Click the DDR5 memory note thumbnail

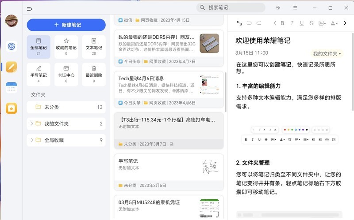[x=209, y=43]
